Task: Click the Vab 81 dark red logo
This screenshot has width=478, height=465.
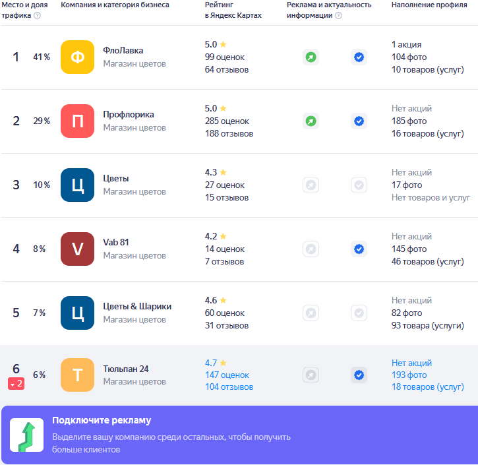Action: (x=77, y=249)
